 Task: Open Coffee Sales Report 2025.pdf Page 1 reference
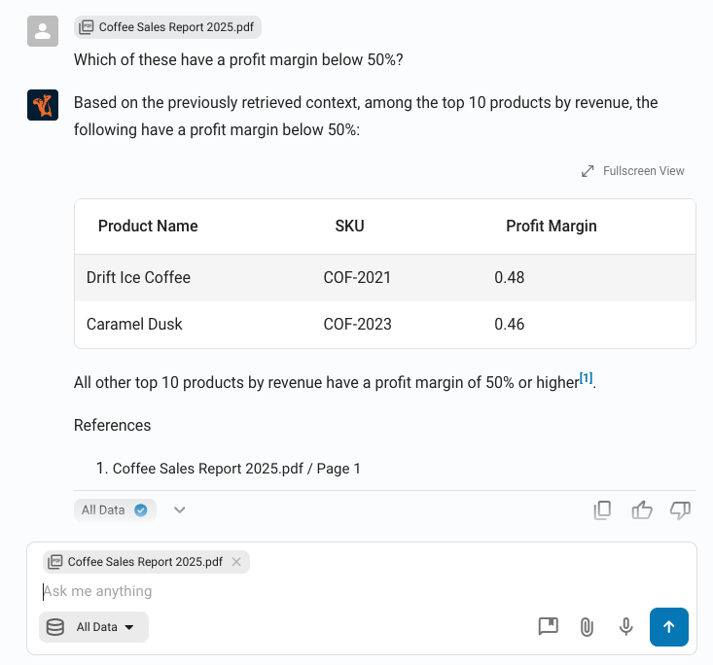236,469
